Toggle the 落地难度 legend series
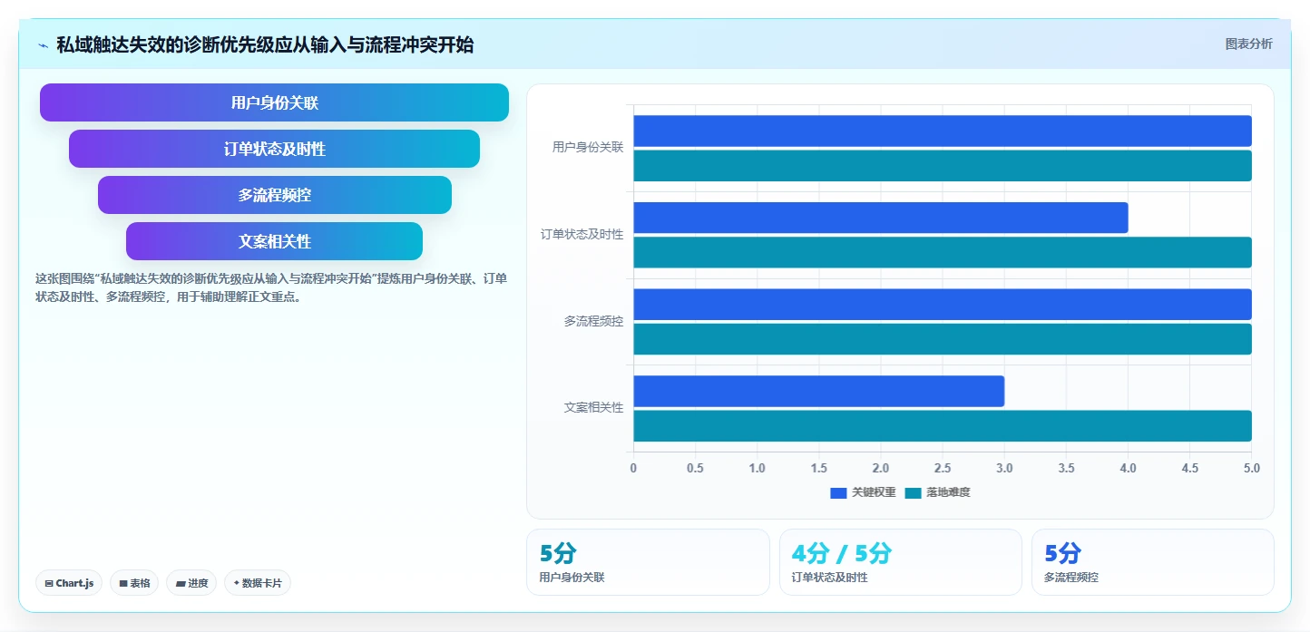The width and height of the screenshot is (1310, 632). tap(937, 492)
